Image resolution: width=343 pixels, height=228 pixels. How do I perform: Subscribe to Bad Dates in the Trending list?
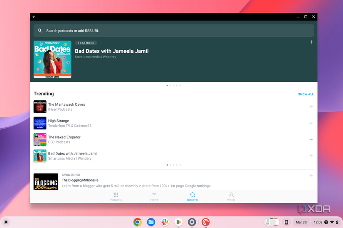[x=311, y=156]
